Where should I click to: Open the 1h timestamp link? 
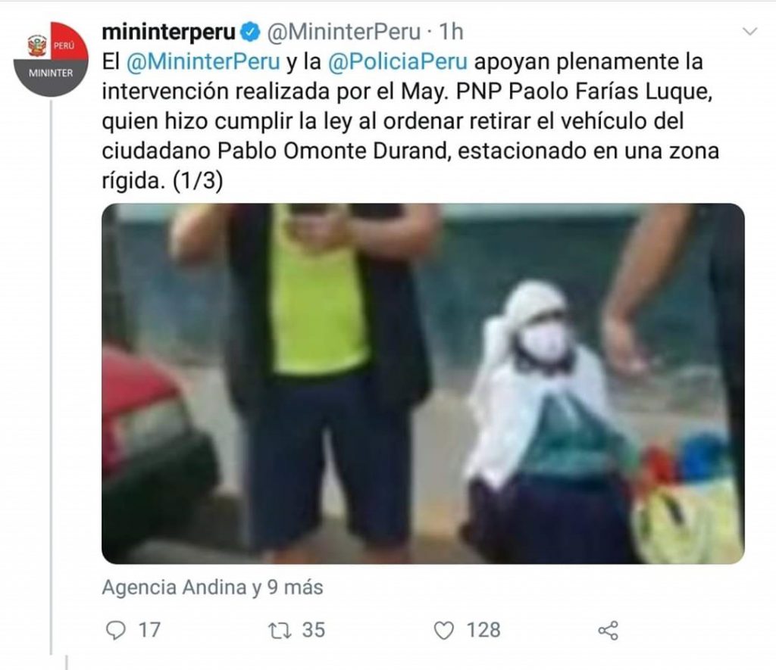coord(451,32)
